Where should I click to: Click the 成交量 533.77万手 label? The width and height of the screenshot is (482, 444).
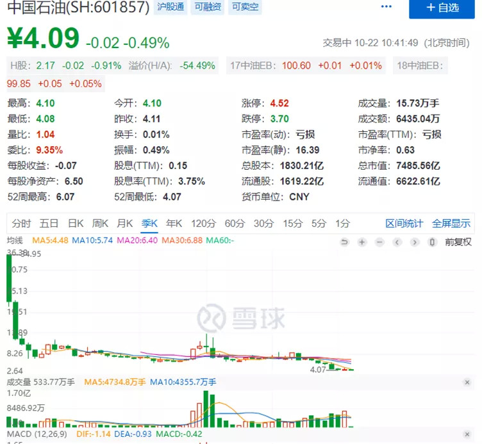coord(40,382)
